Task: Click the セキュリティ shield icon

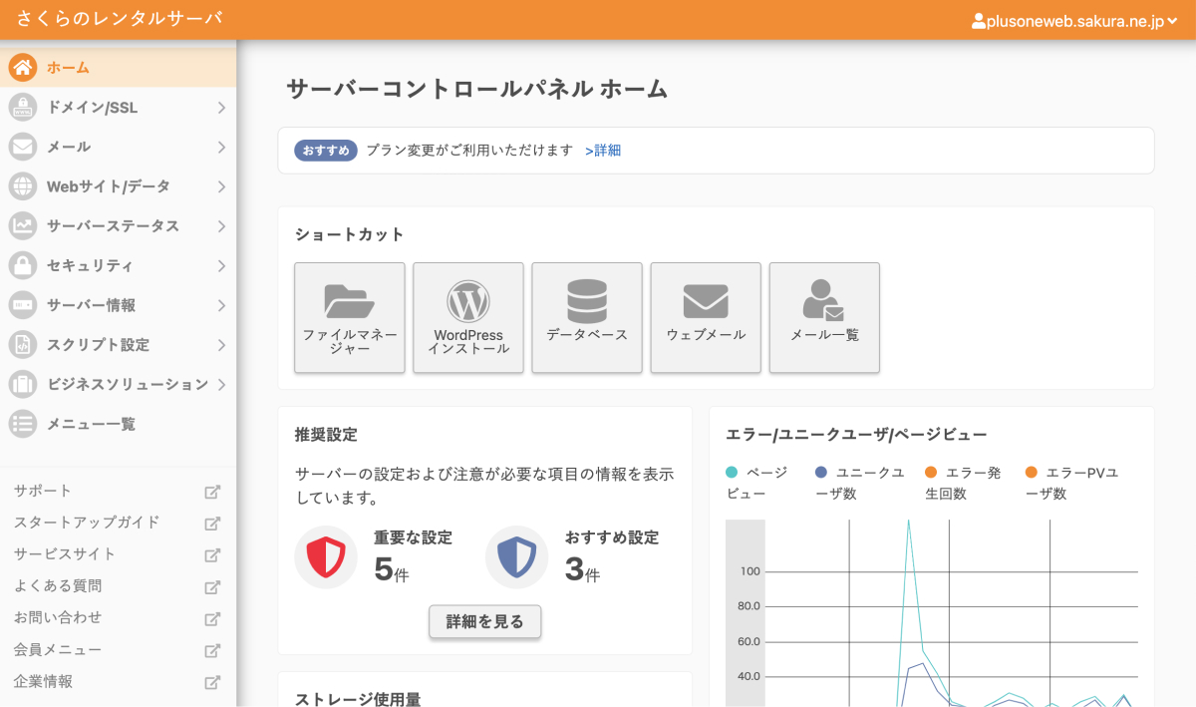Action: pyautogui.click(x=22, y=265)
